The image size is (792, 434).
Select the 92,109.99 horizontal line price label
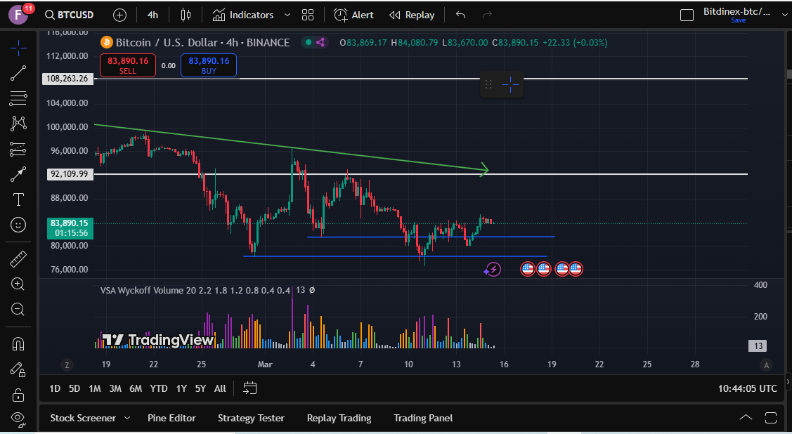69,174
